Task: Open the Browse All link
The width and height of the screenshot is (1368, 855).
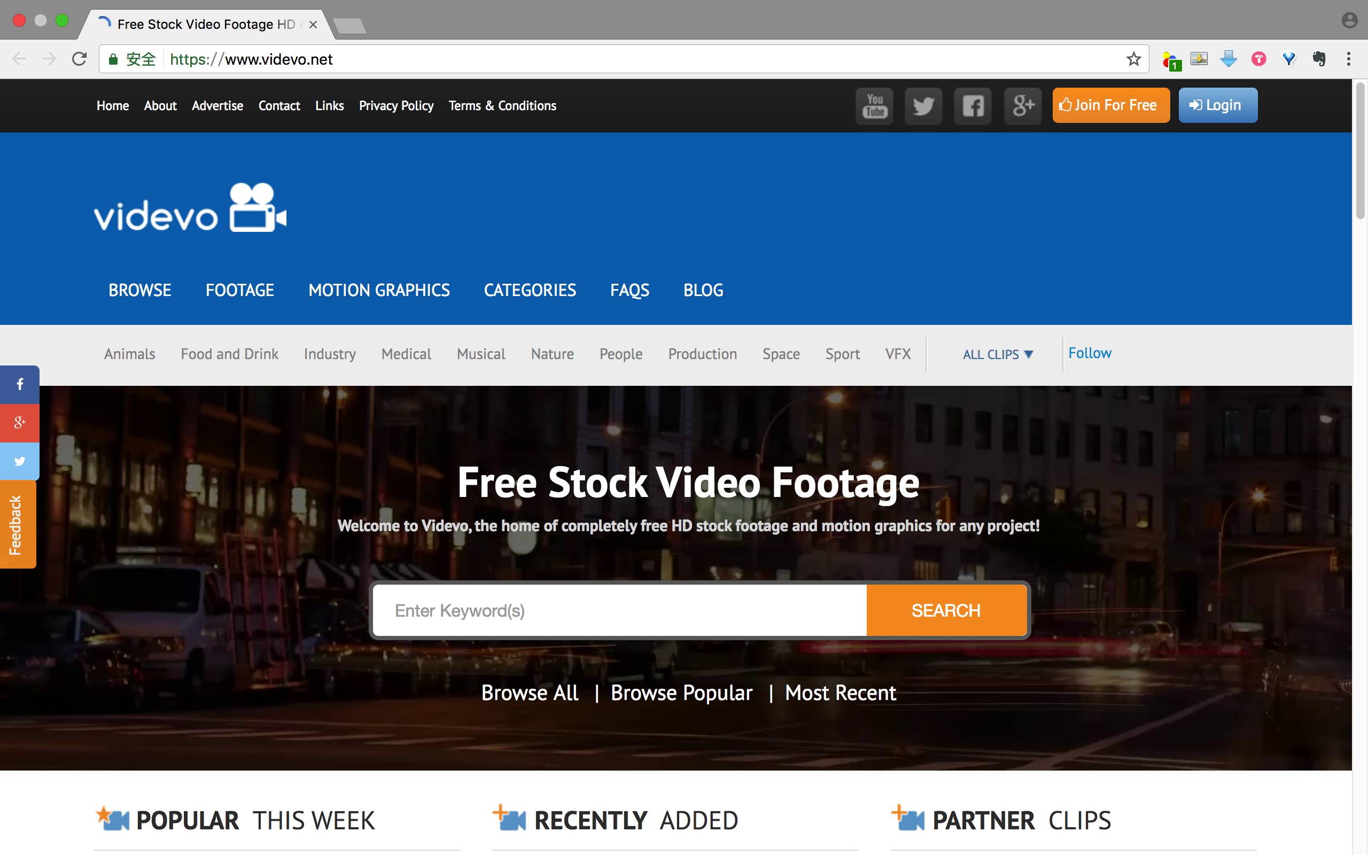Action: (x=530, y=693)
